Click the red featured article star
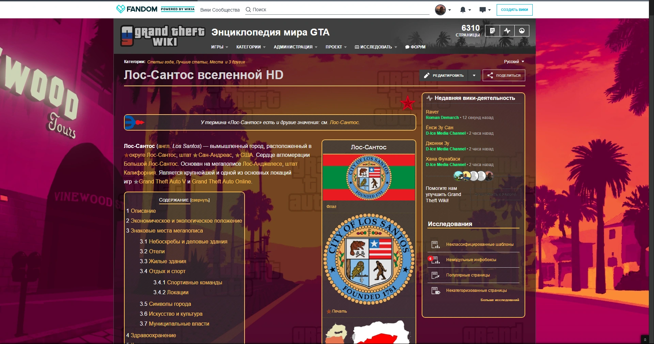 pos(407,103)
